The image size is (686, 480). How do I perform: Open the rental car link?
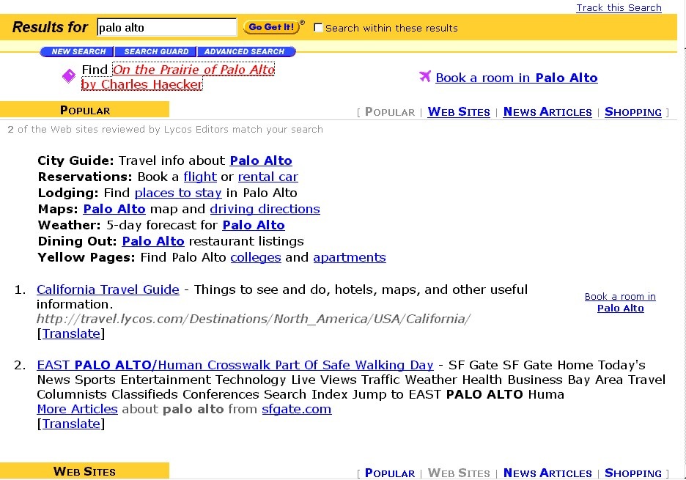point(268,177)
